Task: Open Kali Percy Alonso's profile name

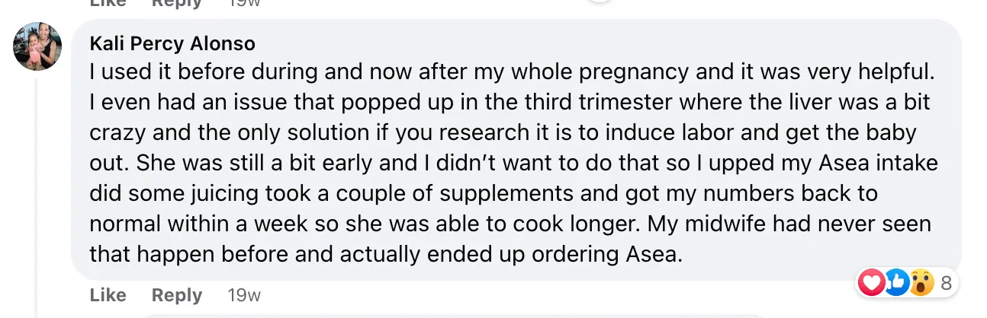Action: coord(172,43)
